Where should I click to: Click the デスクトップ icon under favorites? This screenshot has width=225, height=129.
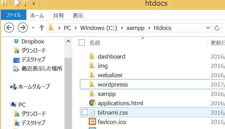pyautogui.click(x=16, y=60)
